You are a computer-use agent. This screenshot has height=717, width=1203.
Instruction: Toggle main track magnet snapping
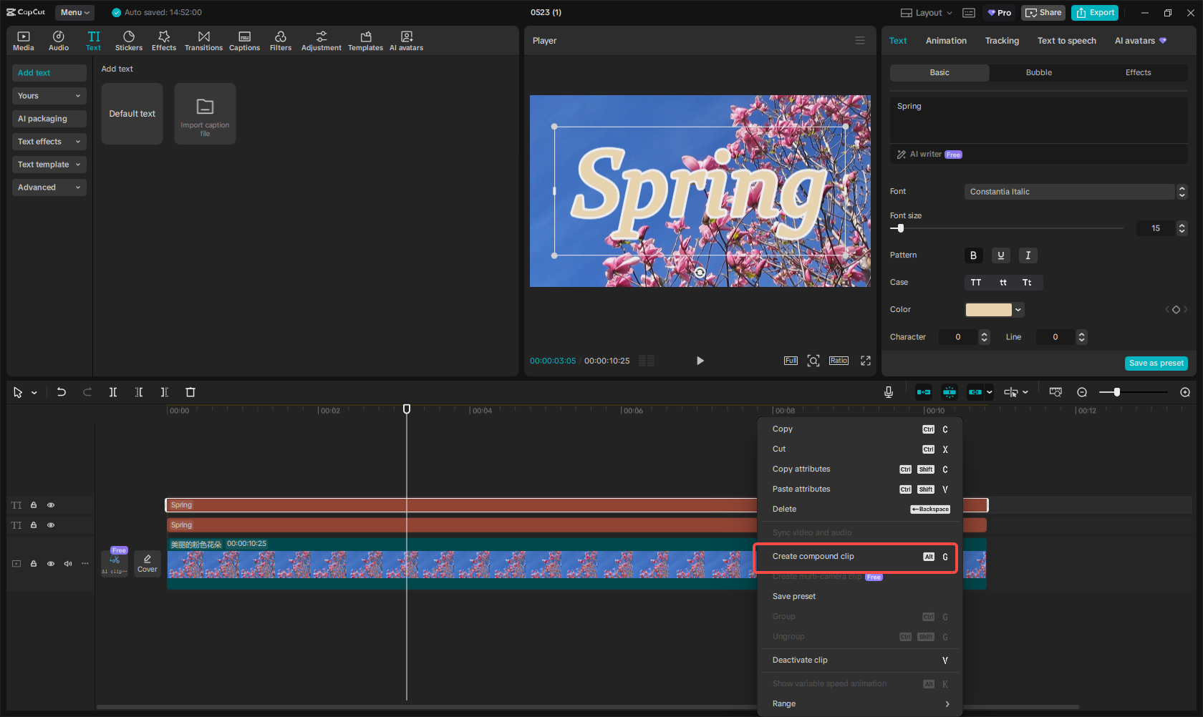(x=924, y=392)
